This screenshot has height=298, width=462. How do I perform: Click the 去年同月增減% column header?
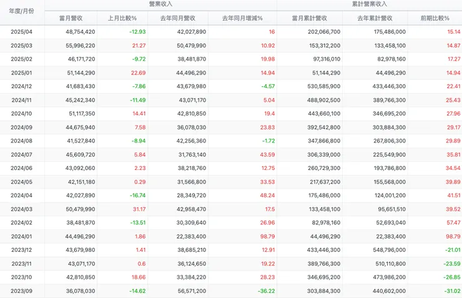tap(242, 18)
